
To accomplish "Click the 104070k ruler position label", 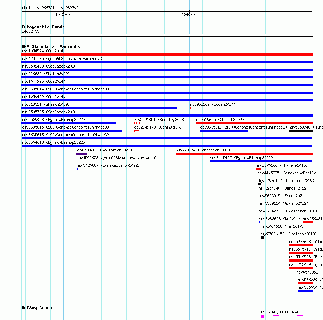I will [63, 15].
